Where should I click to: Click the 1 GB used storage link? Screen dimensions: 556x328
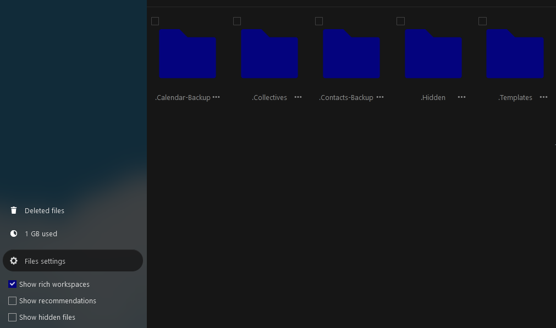pos(41,234)
